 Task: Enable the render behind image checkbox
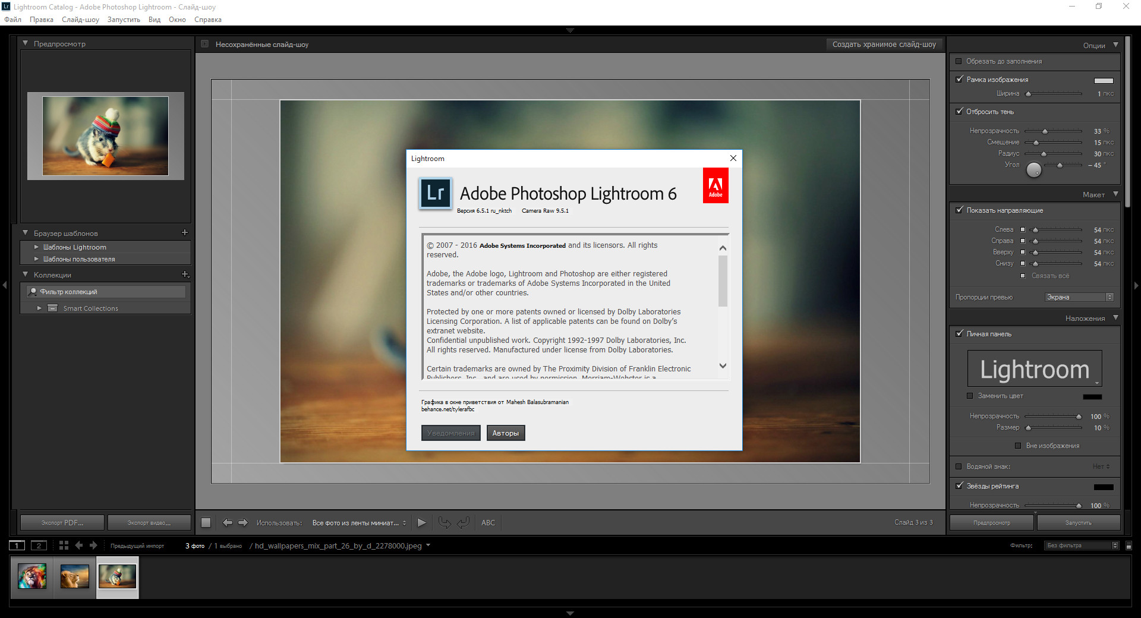(1018, 446)
